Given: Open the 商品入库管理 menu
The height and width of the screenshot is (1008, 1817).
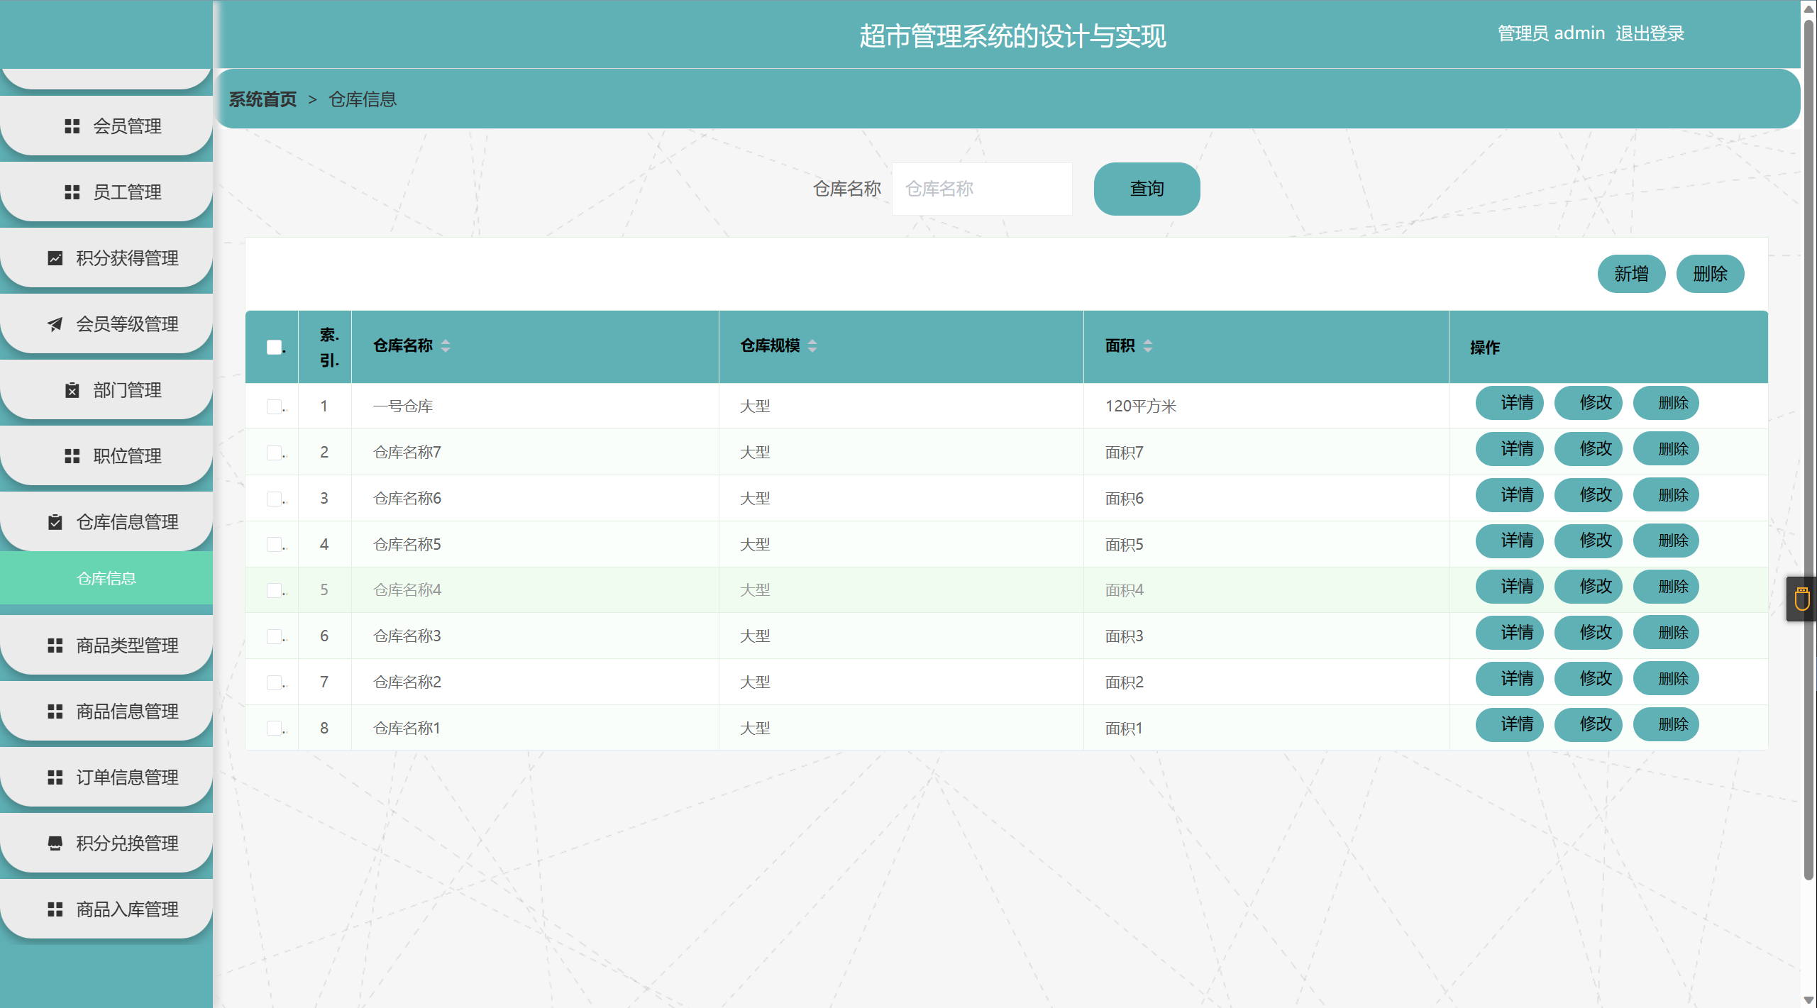Looking at the screenshot, I should point(106,909).
